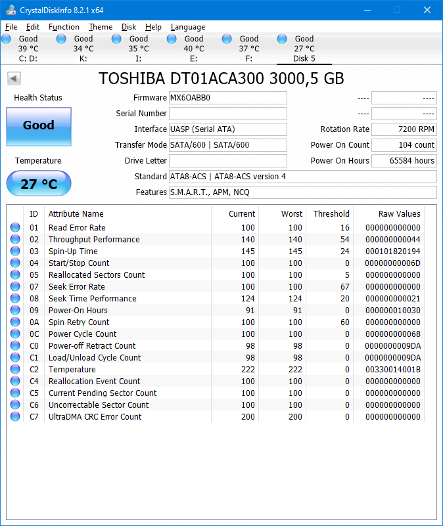This screenshot has height=526, width=443.
Task: Click the Good health status button
Action: 38,126
